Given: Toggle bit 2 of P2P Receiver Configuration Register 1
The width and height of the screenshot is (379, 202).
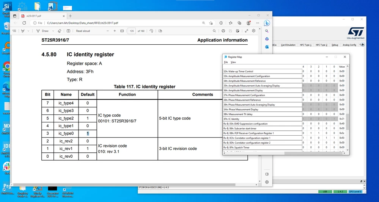Looking at the screenshot, I should pos(319,133).
